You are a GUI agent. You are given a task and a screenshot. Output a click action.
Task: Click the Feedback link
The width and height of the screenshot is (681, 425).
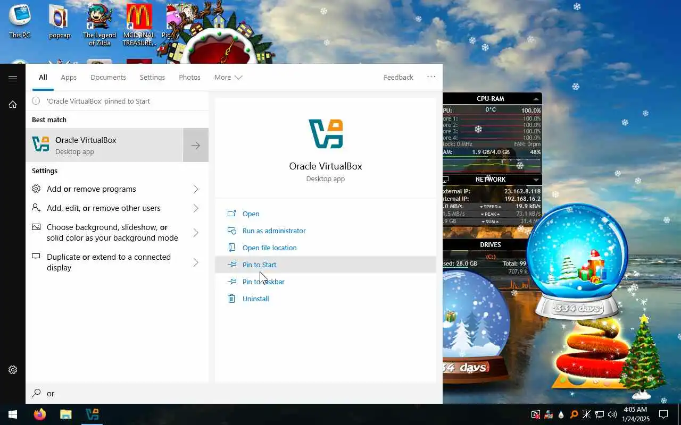[x=398, y=77]
